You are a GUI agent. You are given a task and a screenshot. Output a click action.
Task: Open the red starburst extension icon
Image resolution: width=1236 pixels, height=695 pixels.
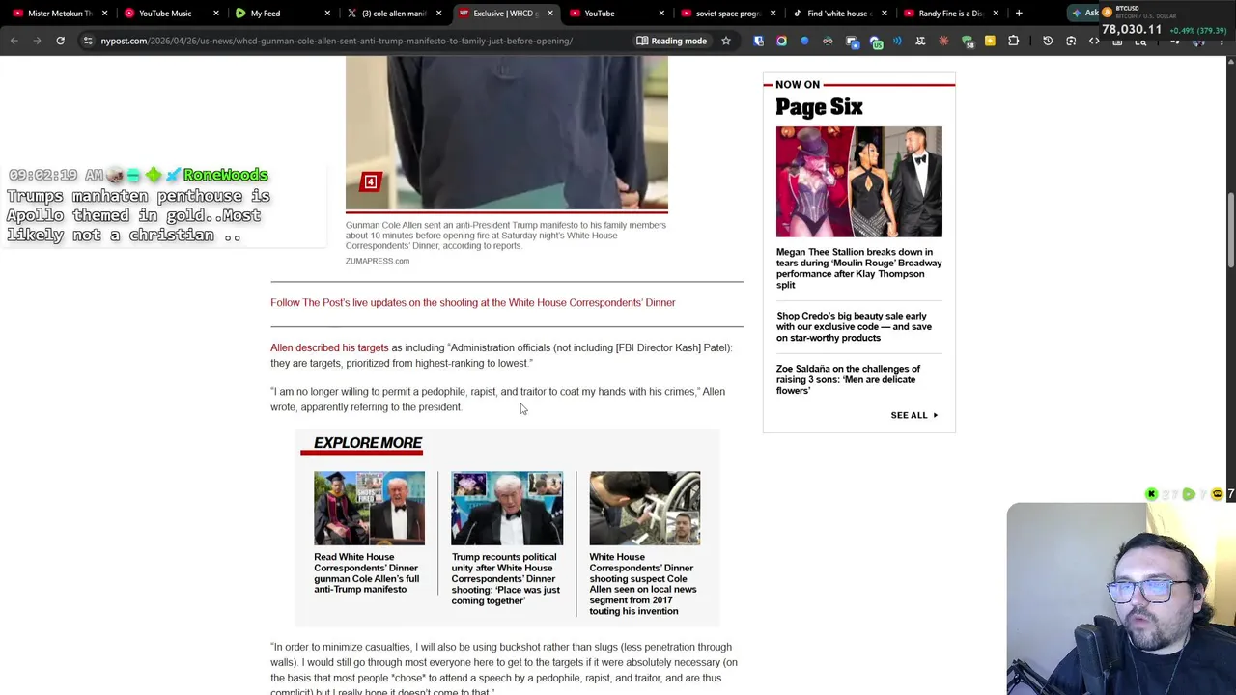point(943,41)
